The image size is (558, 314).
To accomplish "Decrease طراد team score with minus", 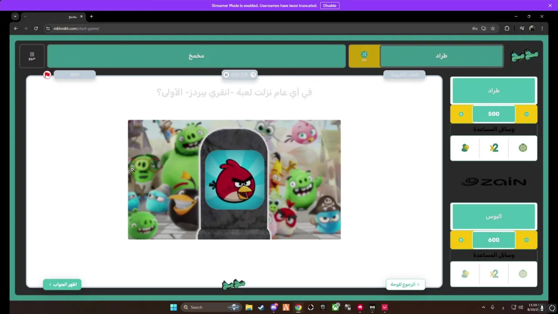I will (x=527, y=114).
